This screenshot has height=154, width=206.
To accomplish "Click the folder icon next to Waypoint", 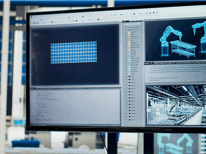I will pyautogui.click(x=129, y=85).
